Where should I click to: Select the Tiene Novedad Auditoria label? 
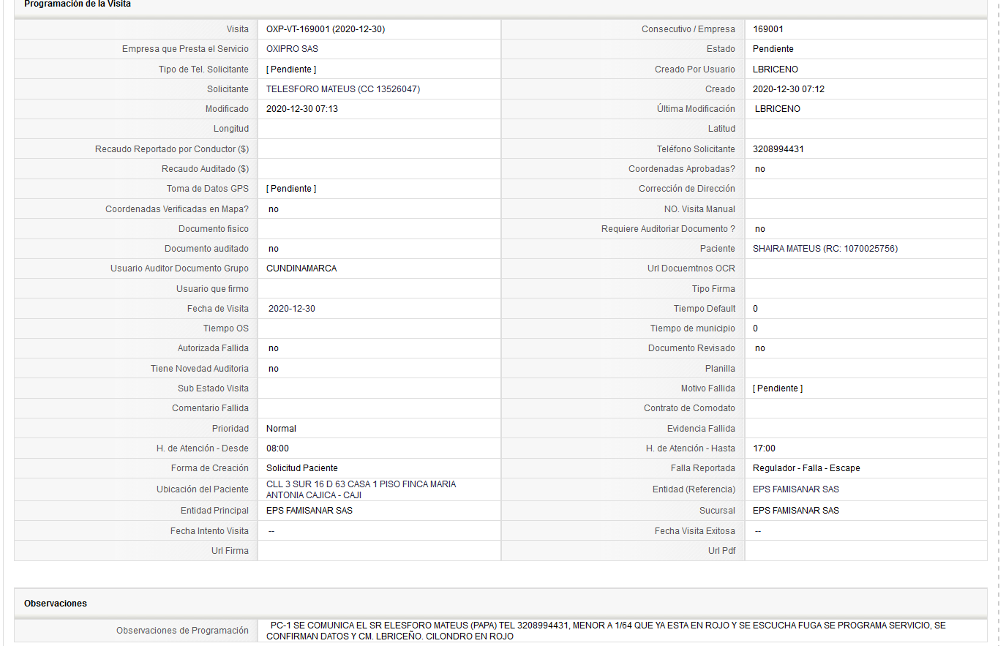(200, 369)
